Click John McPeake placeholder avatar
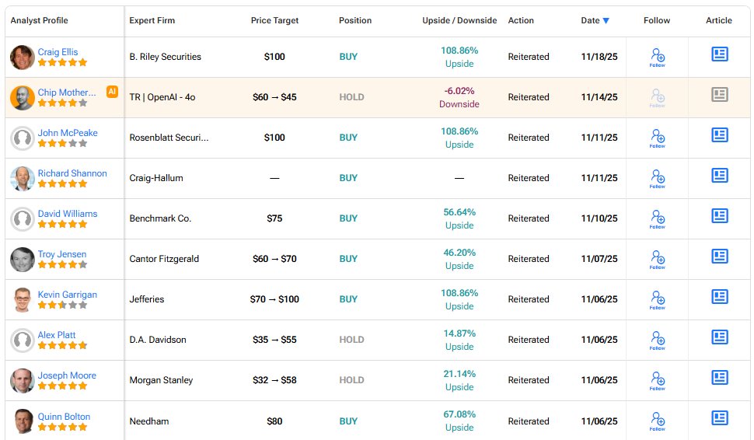754x440 pixels. 22,138
